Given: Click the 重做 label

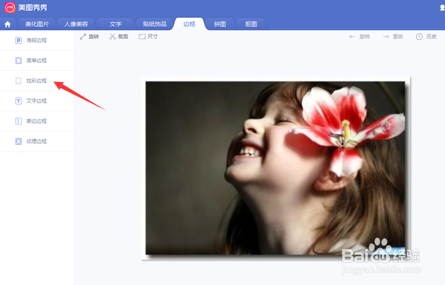Looking at the screenshot, I should [x=398, y=37].
